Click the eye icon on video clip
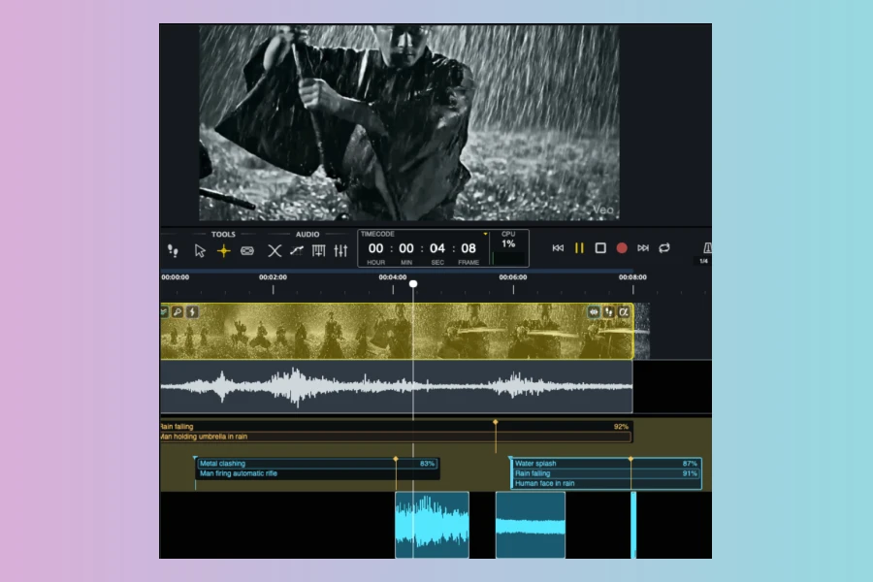 point(594,312)
